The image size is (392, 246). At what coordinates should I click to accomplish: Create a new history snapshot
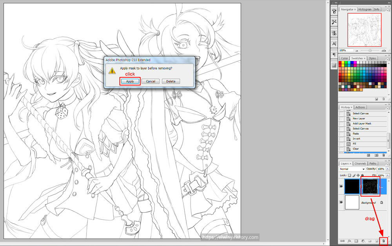[376, 155]
